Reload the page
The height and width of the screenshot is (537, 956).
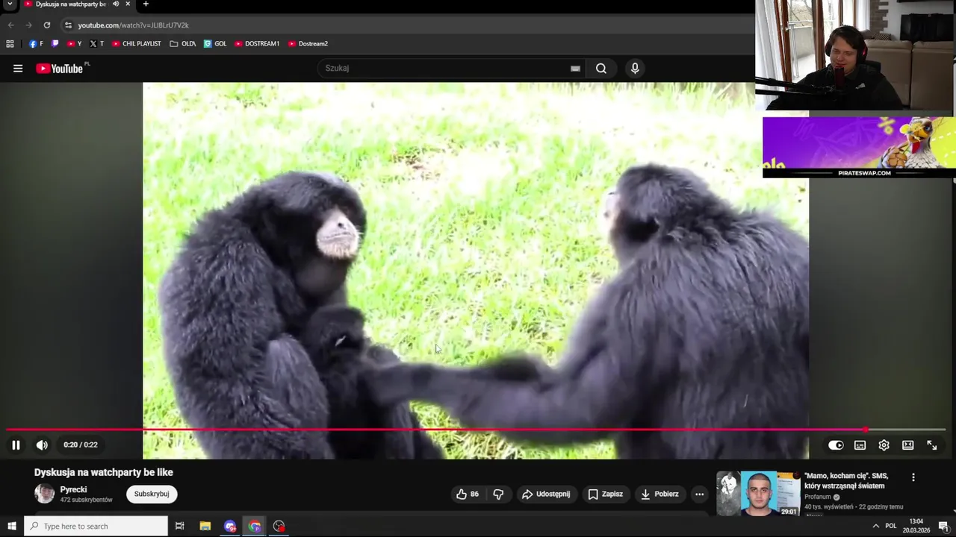click(46, 25)
